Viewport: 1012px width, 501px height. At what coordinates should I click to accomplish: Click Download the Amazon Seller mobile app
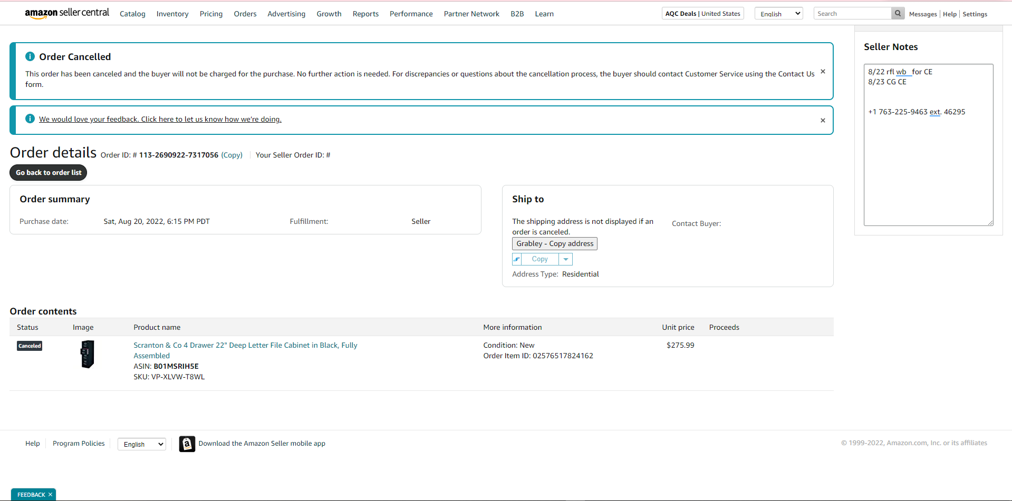[262, 444]
